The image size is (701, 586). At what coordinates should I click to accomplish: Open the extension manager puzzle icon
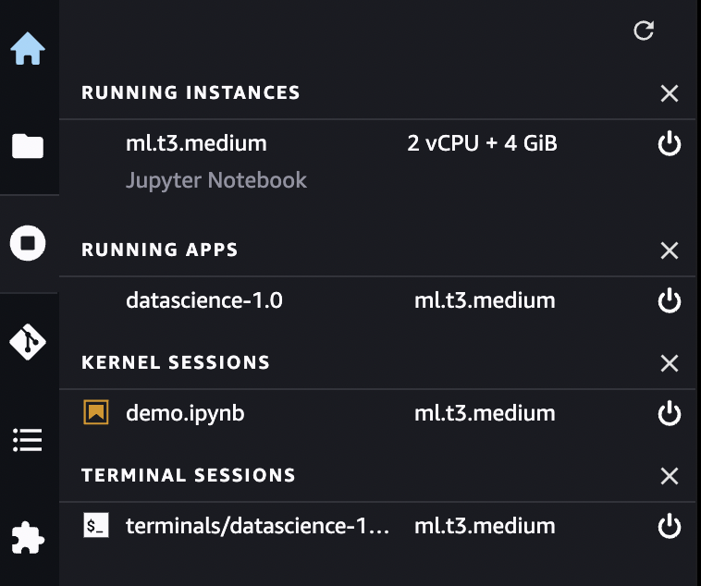click(28, 537)
